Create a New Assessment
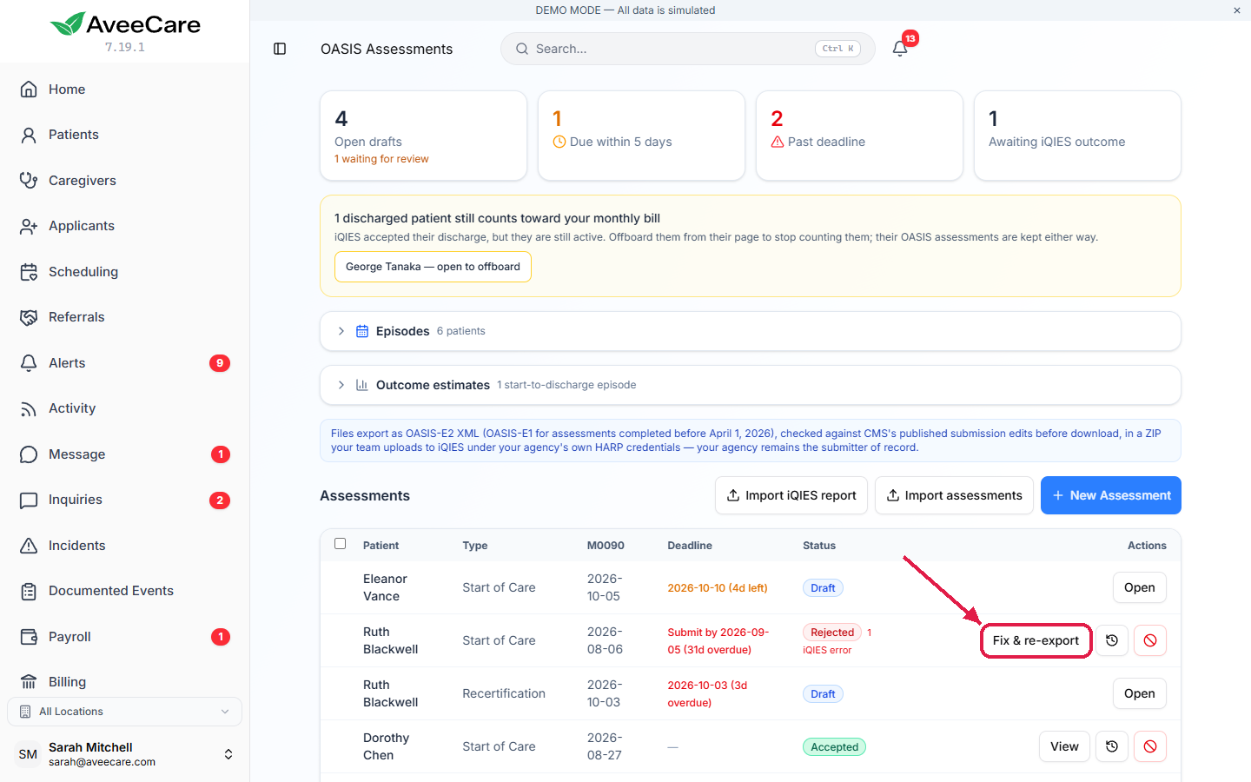This screenshot has width=1251, height=782. [x=1111, y=495]
